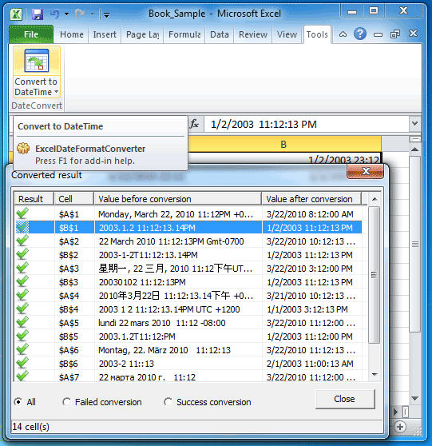
Task: Open Customize Quick Access Toolbar dropdown
Action: pyautogui.click(x=106, y=14)
